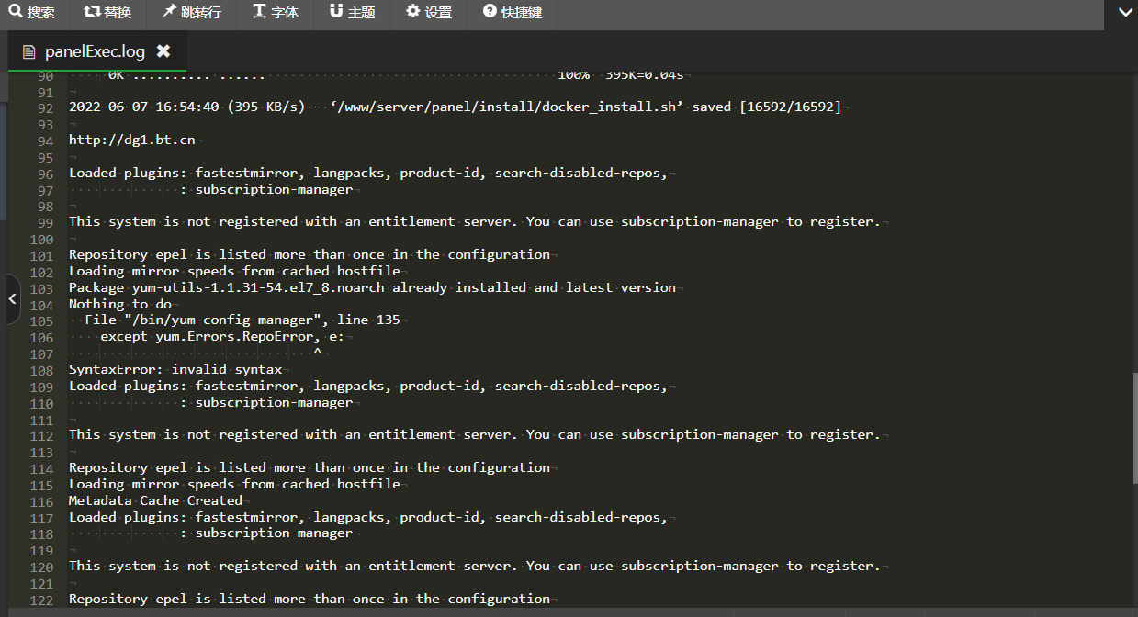Screen dimensions: 1138x617
Task: Place cursor on SyntaxError: invalid syntax line
Action: (175, 370)
